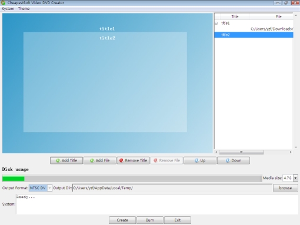Click the green Add File icon
The width and height of the screenshot is (300, 225).
(92, 160)
